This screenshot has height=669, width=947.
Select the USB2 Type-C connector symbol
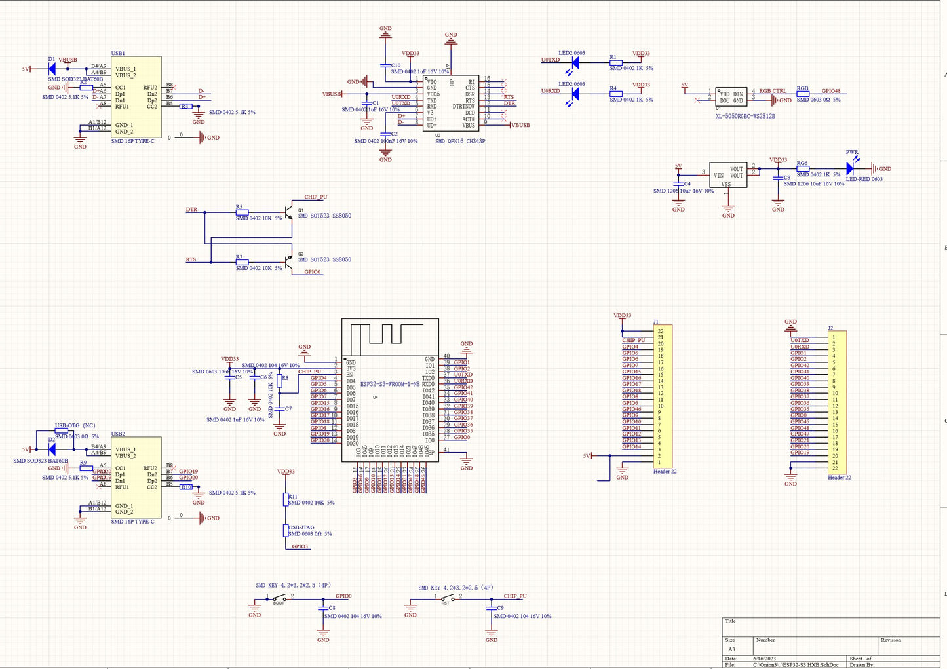coord(136,478)
